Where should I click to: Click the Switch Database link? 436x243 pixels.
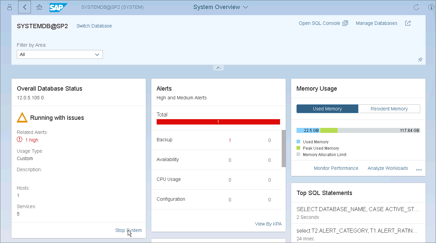(94, 26)
